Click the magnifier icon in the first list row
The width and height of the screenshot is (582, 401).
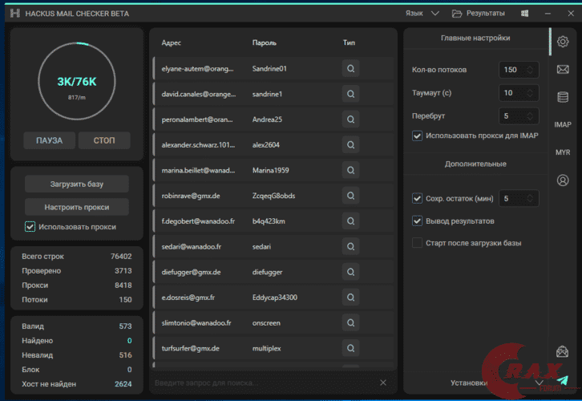coord(350,69)
